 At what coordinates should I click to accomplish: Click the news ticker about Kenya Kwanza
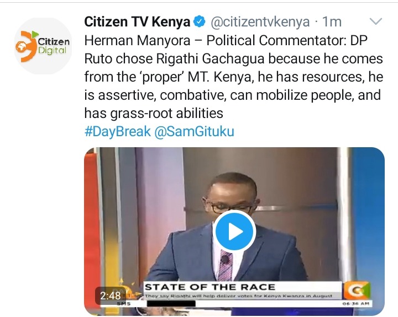point(238,295)
